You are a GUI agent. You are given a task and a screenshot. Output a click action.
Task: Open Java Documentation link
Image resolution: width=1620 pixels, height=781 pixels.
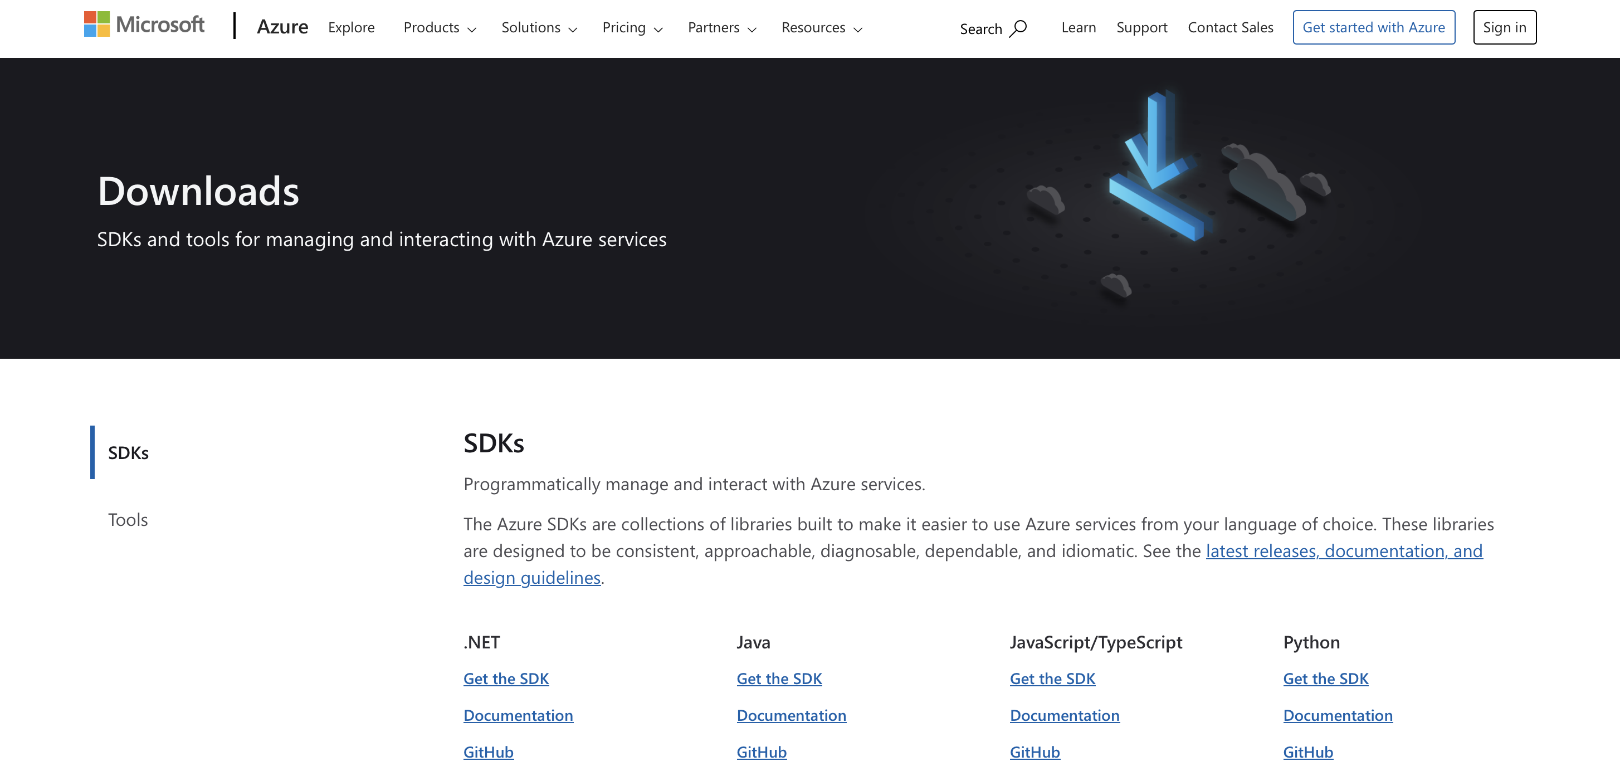coord(791,715)
